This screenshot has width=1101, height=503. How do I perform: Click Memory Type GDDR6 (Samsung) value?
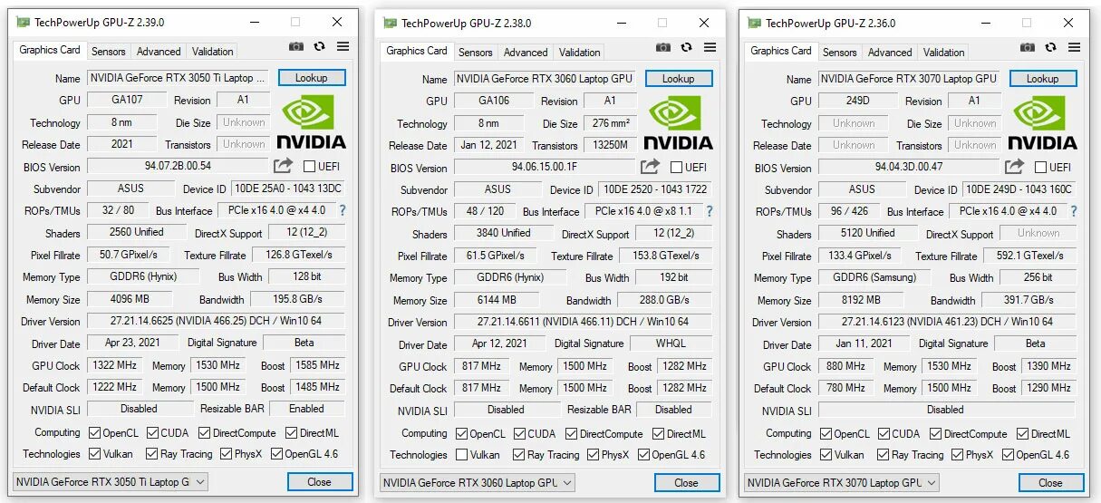(x=875, y=277)
